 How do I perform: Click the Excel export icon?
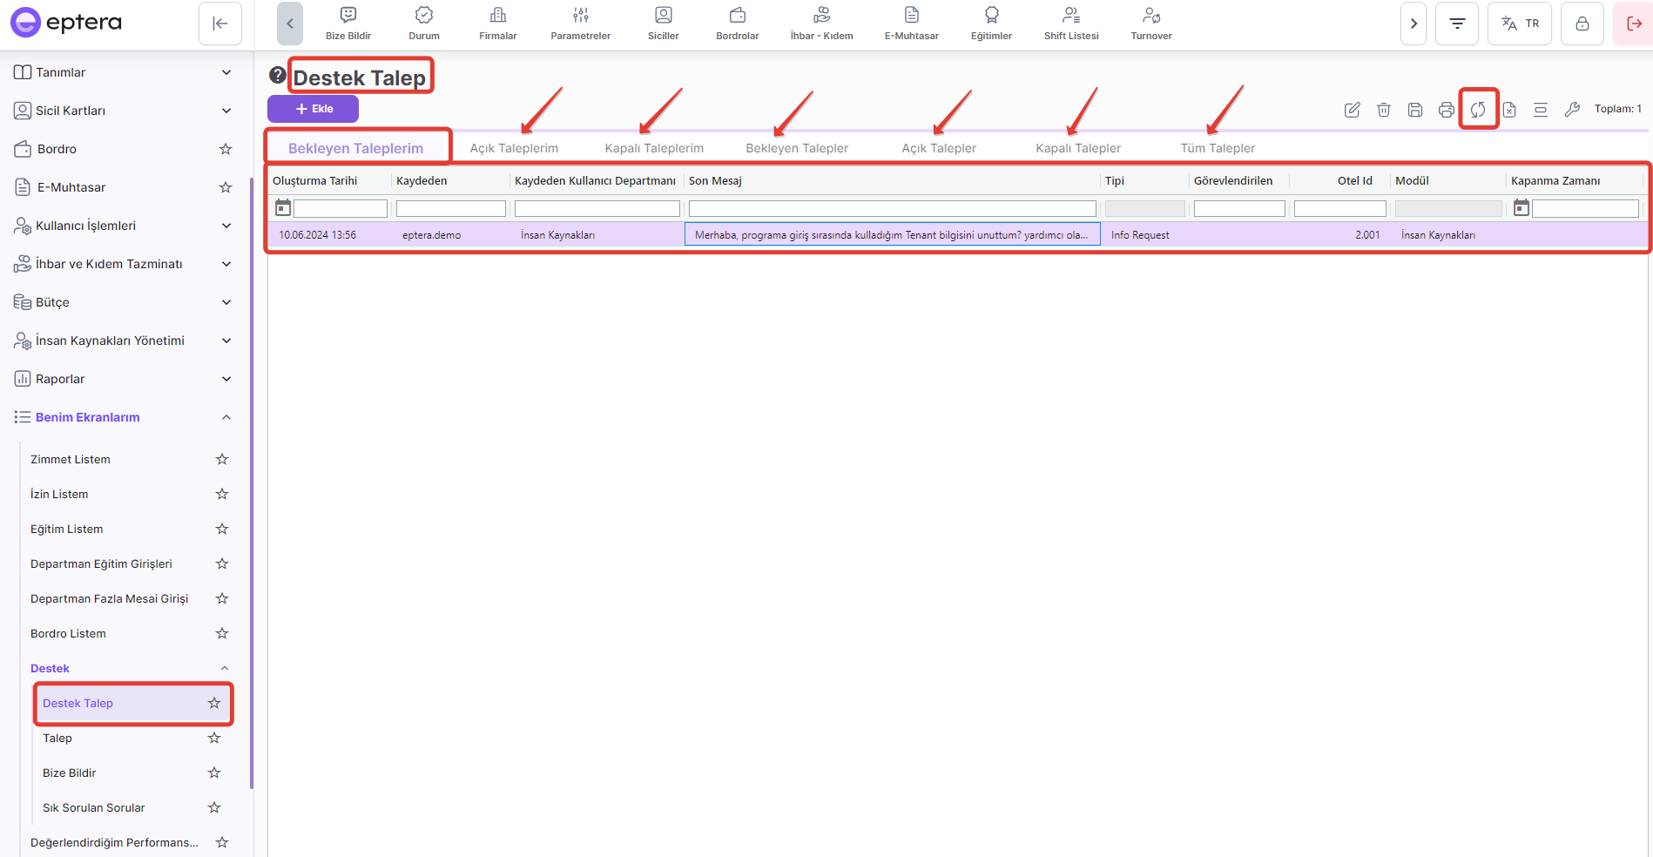(1509, 110)
